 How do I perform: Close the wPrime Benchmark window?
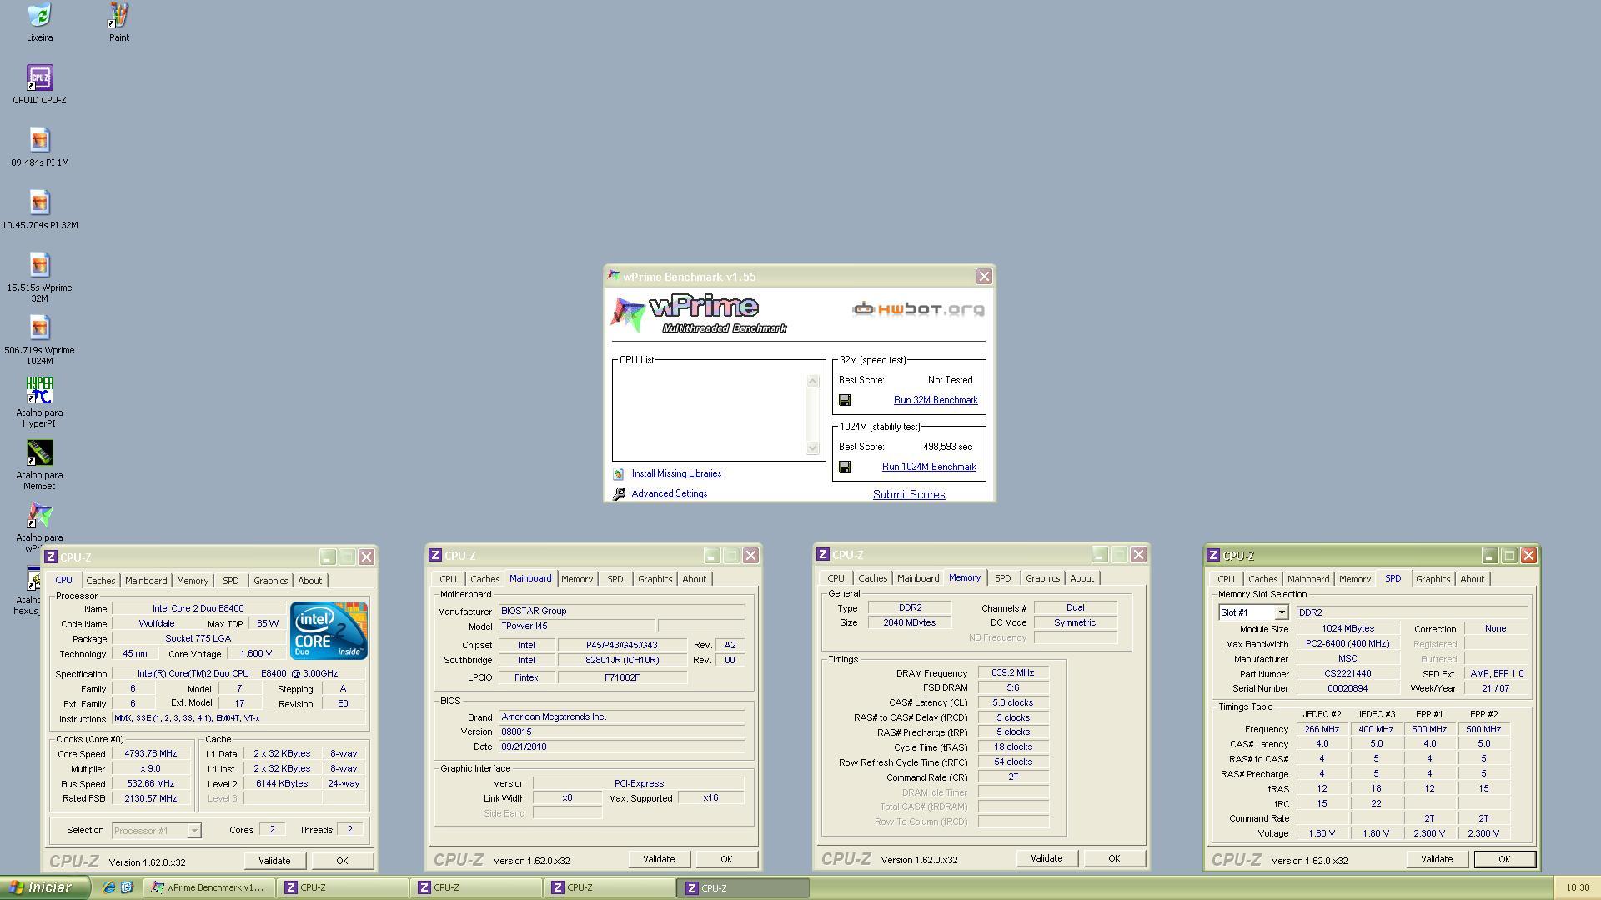(984, 277)
